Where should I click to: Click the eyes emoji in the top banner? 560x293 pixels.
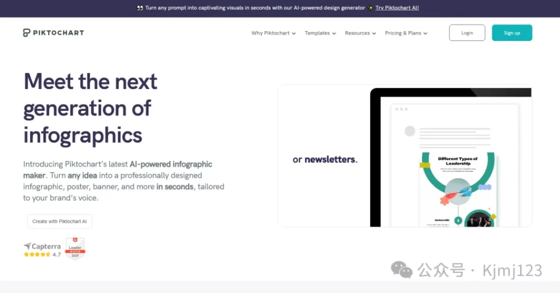(x=140, y=8)
